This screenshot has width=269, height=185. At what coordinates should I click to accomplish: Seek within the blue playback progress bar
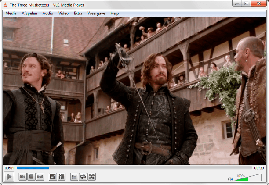pos(134,168)
